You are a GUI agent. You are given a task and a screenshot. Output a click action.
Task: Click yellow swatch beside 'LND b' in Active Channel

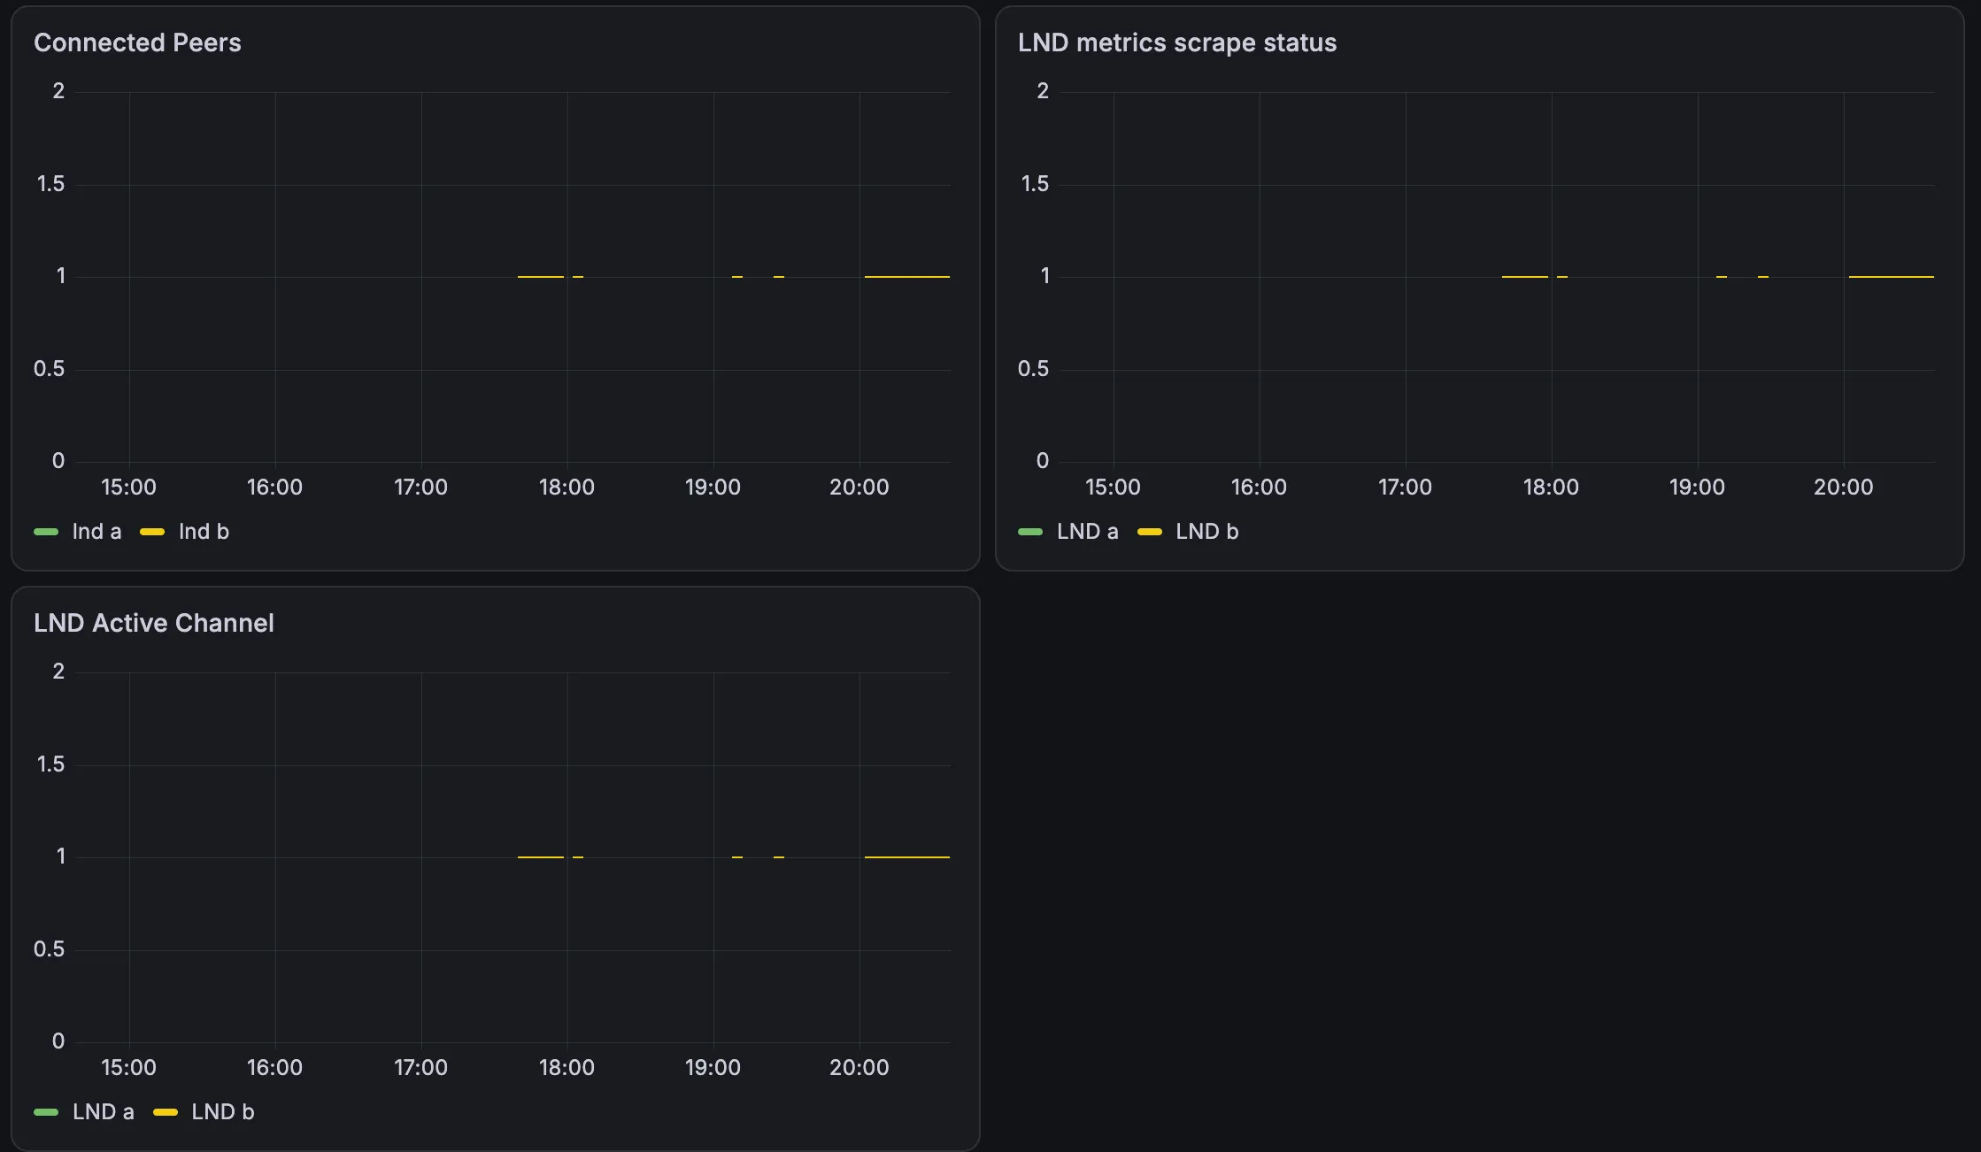(166, 1112)
